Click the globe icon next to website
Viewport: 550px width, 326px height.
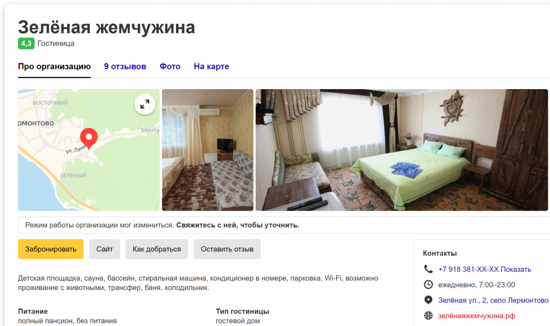428,315
